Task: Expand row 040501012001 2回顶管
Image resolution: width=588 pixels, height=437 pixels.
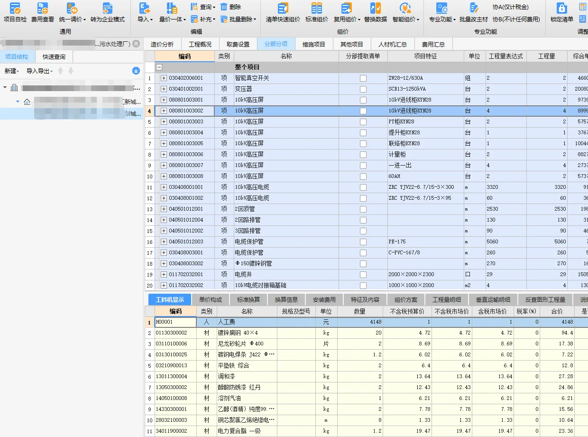Action: 164,209
